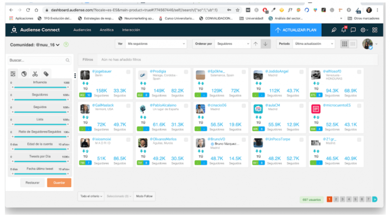Open the Ordenar por Seguidores dropdown
The width and height of the screenshot is (390, 217).
coord(233,44)
